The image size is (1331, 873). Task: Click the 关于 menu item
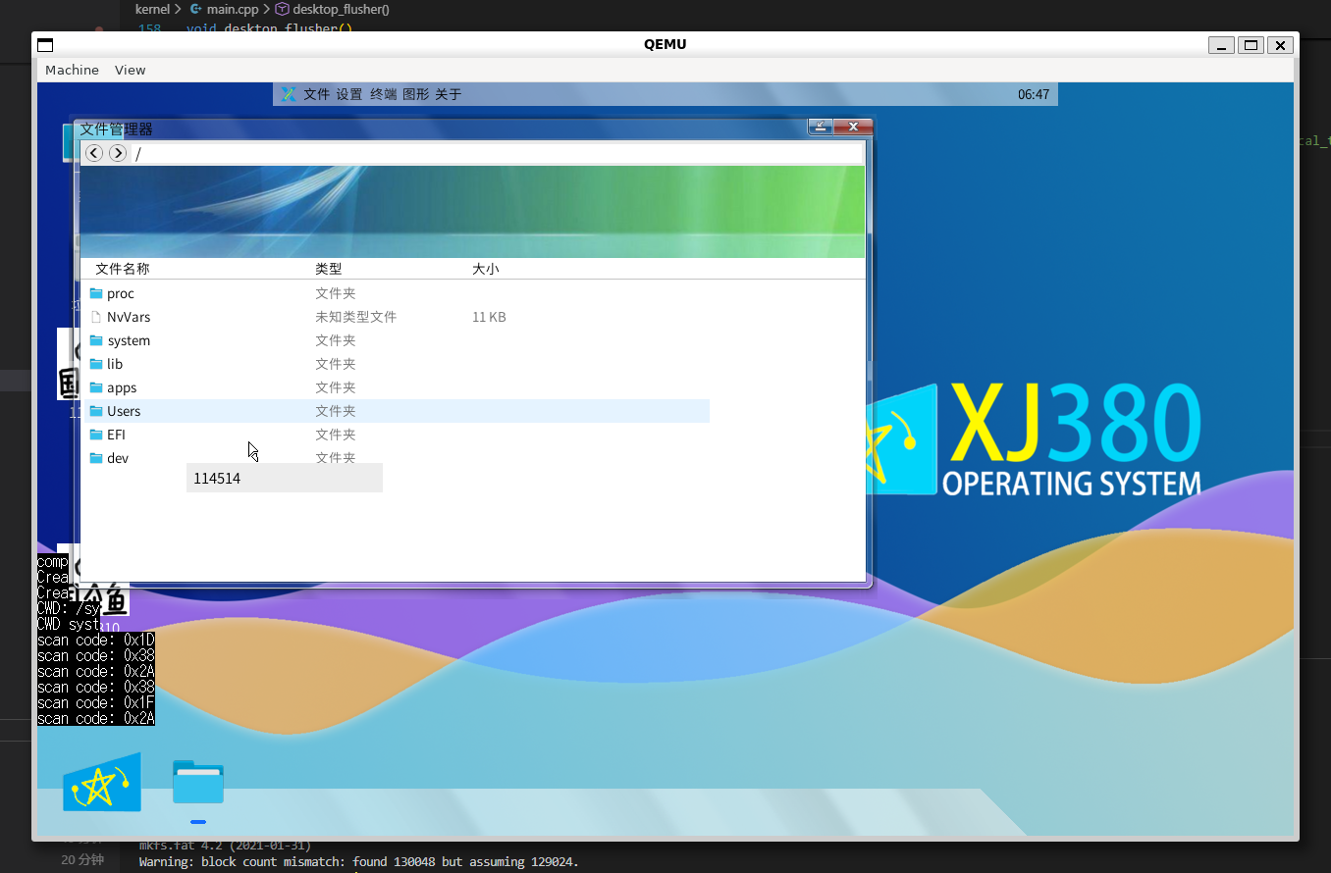tap(448, 94)
